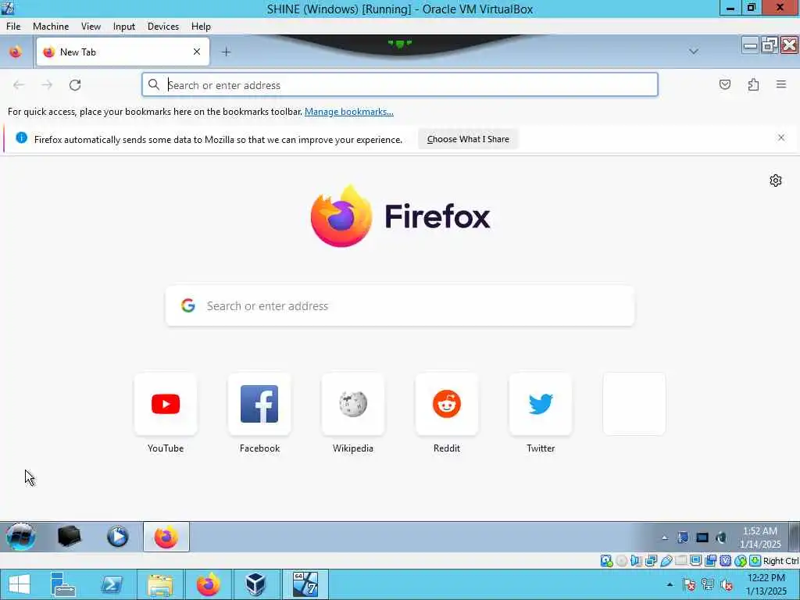Click VirtualBox keyboard capture arrow indicator

tap(755, 561)
